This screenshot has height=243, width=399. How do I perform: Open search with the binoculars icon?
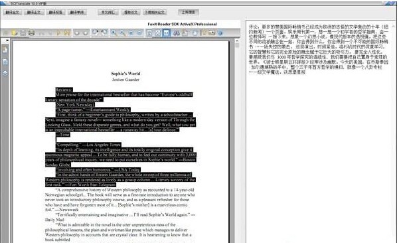coord(177,33)
